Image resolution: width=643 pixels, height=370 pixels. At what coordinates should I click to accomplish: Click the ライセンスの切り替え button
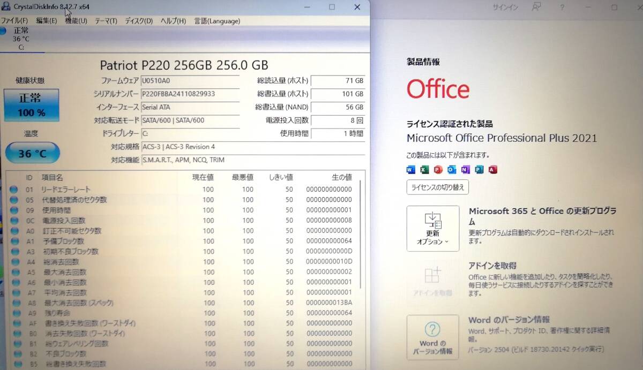(x=438, y=187)
